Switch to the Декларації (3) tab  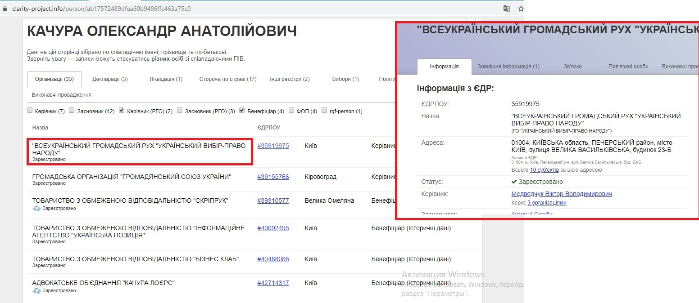tap(110, 79)
